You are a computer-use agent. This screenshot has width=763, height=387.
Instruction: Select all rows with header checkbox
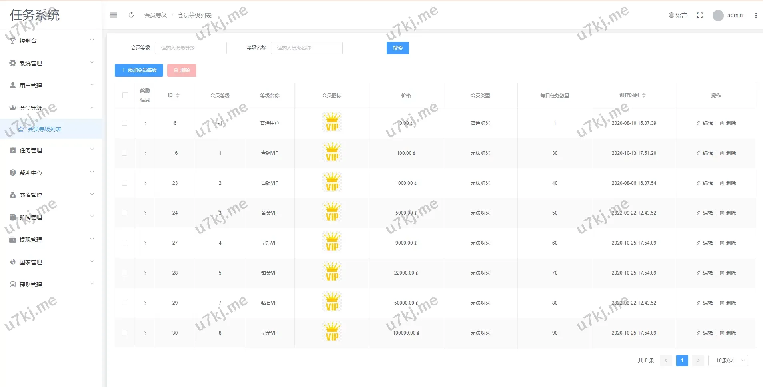(125, 95)
